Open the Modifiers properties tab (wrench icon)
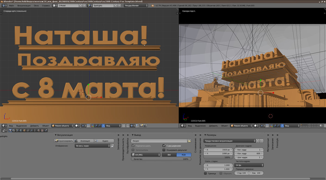 pos(32,130)
